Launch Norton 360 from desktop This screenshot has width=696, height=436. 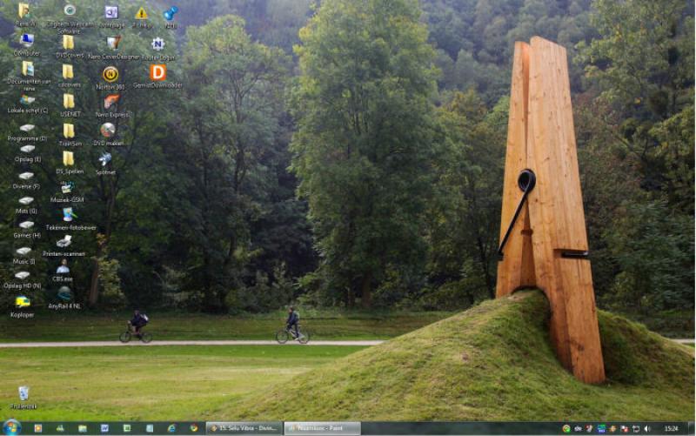pyautogui.click(x=110, y=74)
